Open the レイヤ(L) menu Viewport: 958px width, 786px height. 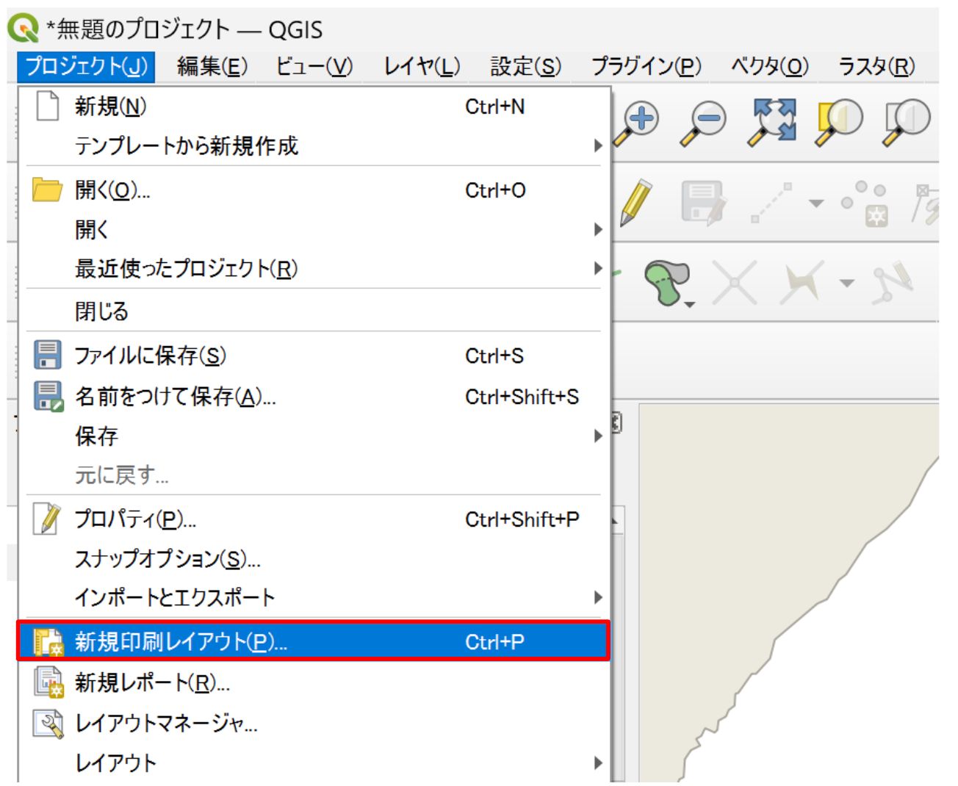[x=422, y=67]
